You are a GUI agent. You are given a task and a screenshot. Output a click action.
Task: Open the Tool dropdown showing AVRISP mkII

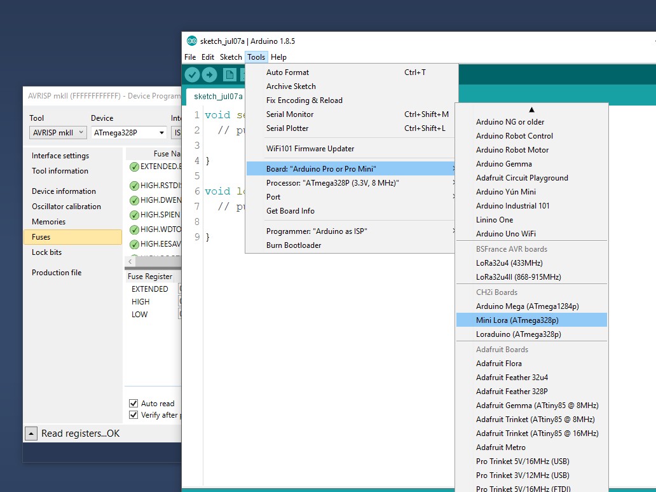click(x=57, y=133)
